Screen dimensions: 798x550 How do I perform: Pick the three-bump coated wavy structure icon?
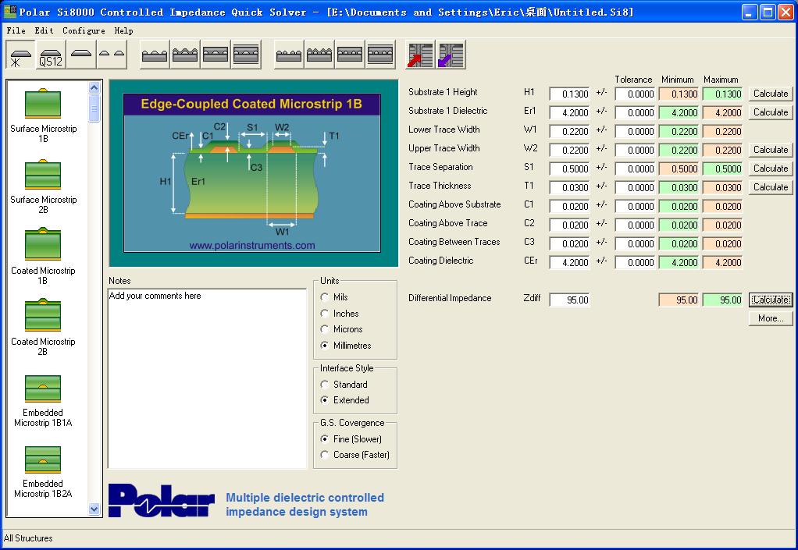click(x=185, y=55)
